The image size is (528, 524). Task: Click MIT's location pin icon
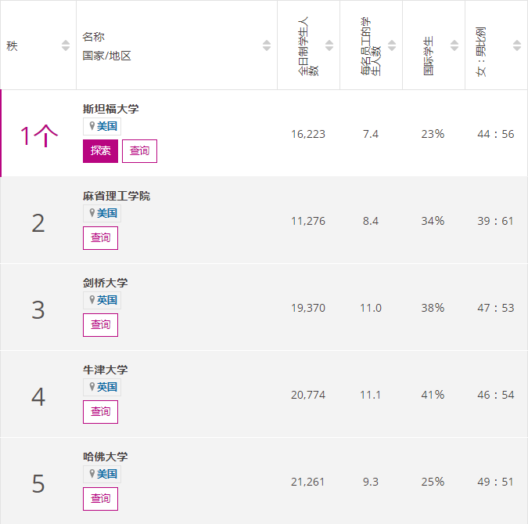click(92, 213)
